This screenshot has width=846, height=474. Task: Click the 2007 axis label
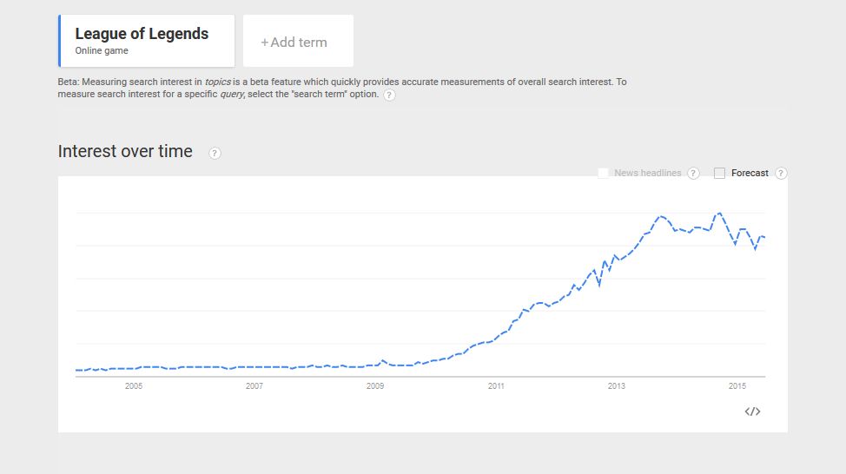tap(254, 386)
